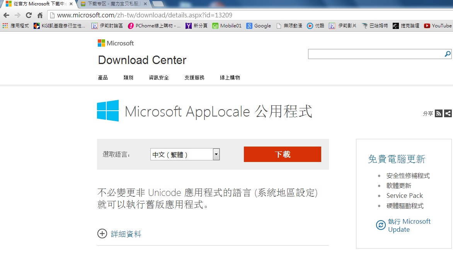Click the Download Center heading link

tap(142, 60)
